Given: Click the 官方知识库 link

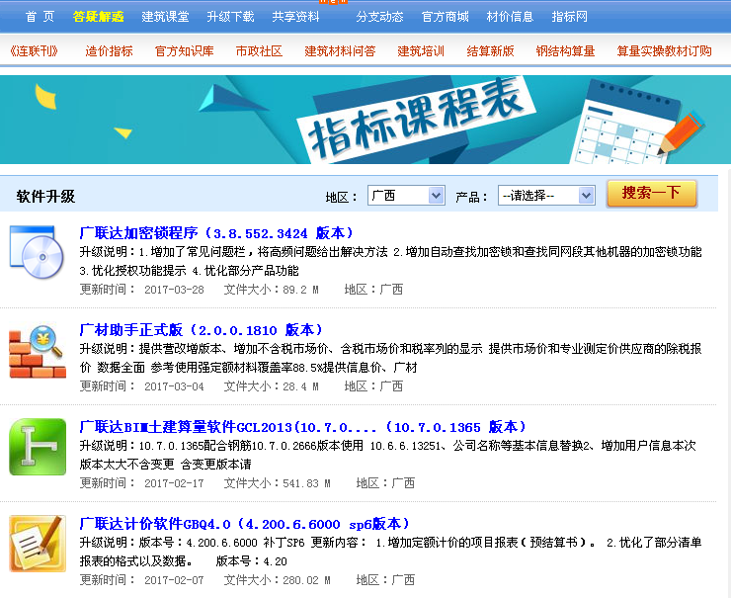Looking at the screenshot, I should pyautogui.click(x=184, y=50).
